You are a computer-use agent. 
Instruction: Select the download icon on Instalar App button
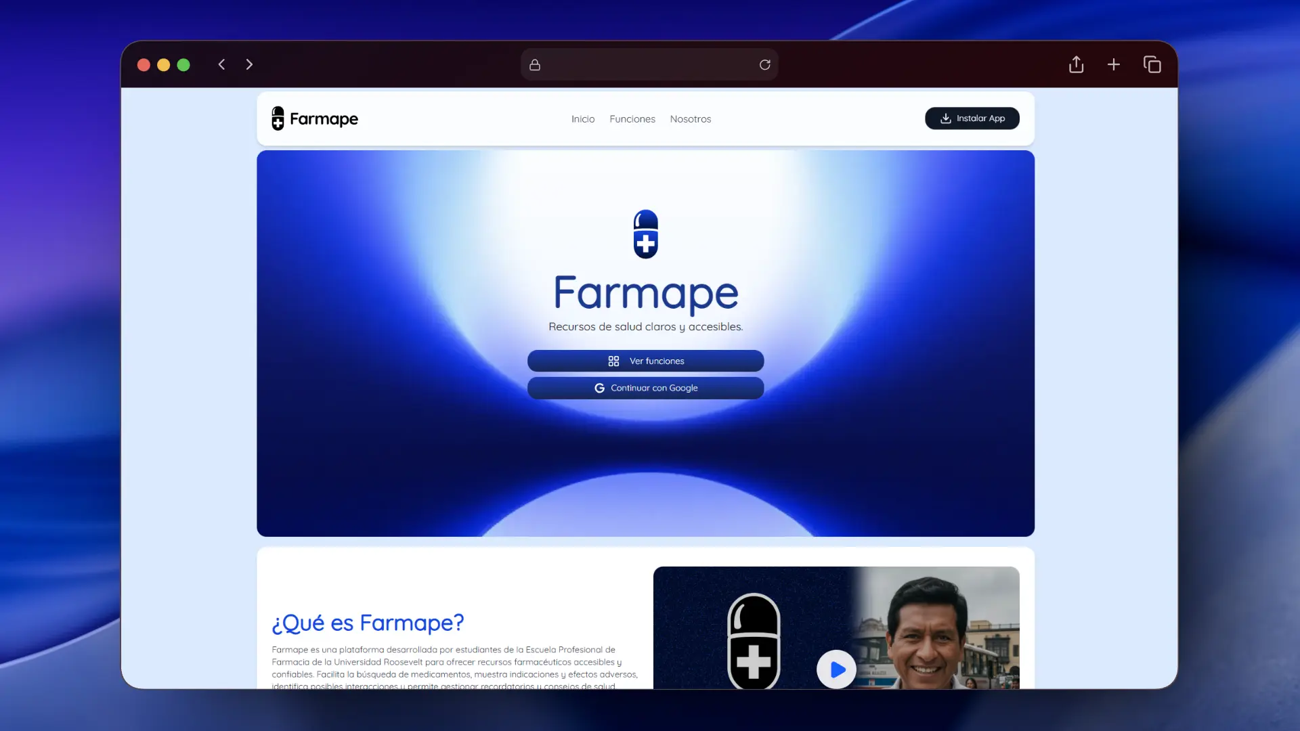coord(945,118)
